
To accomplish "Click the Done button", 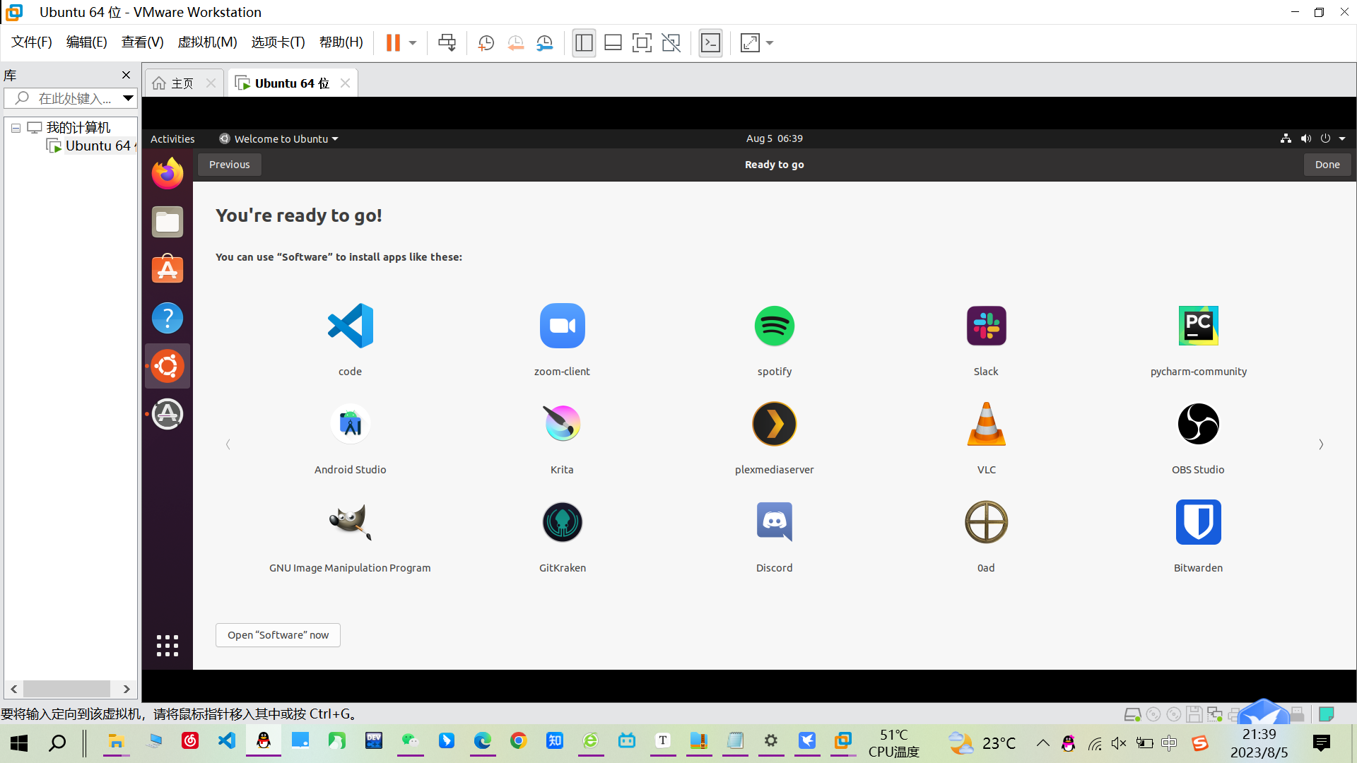I will point(1327,165).
